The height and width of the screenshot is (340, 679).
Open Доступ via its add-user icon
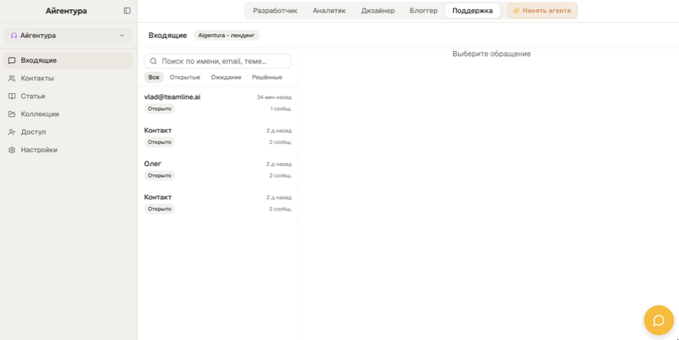pos(12,132)
